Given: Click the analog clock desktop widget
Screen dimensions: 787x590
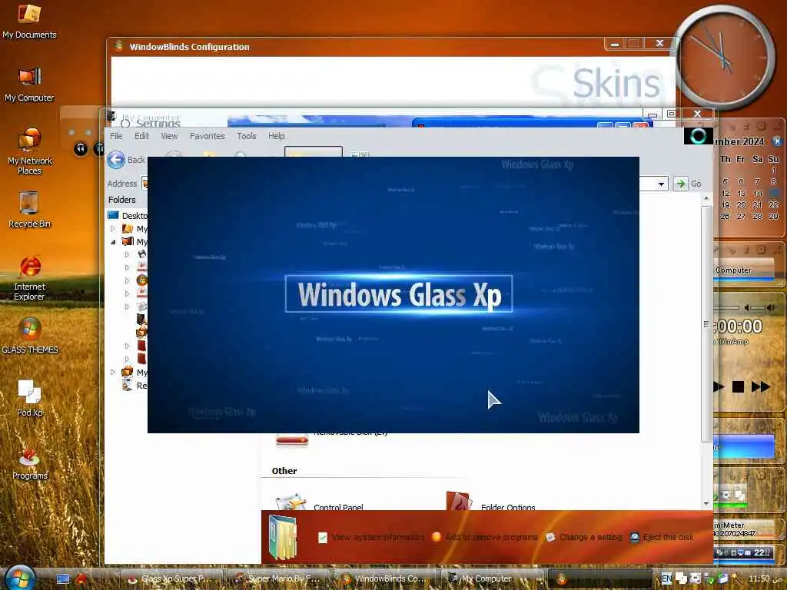Looking at the screenshot, I should pos(722,57).
